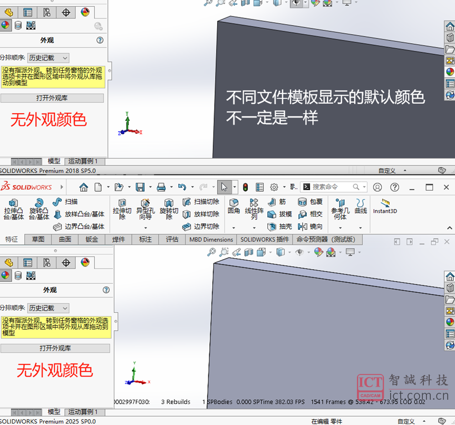Click 打开外观库 button in 2018 panel

(52, 98)
